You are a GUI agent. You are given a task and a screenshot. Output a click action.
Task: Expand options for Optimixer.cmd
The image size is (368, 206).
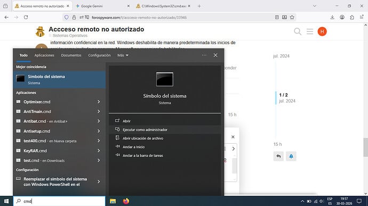(x=99, y=102)
